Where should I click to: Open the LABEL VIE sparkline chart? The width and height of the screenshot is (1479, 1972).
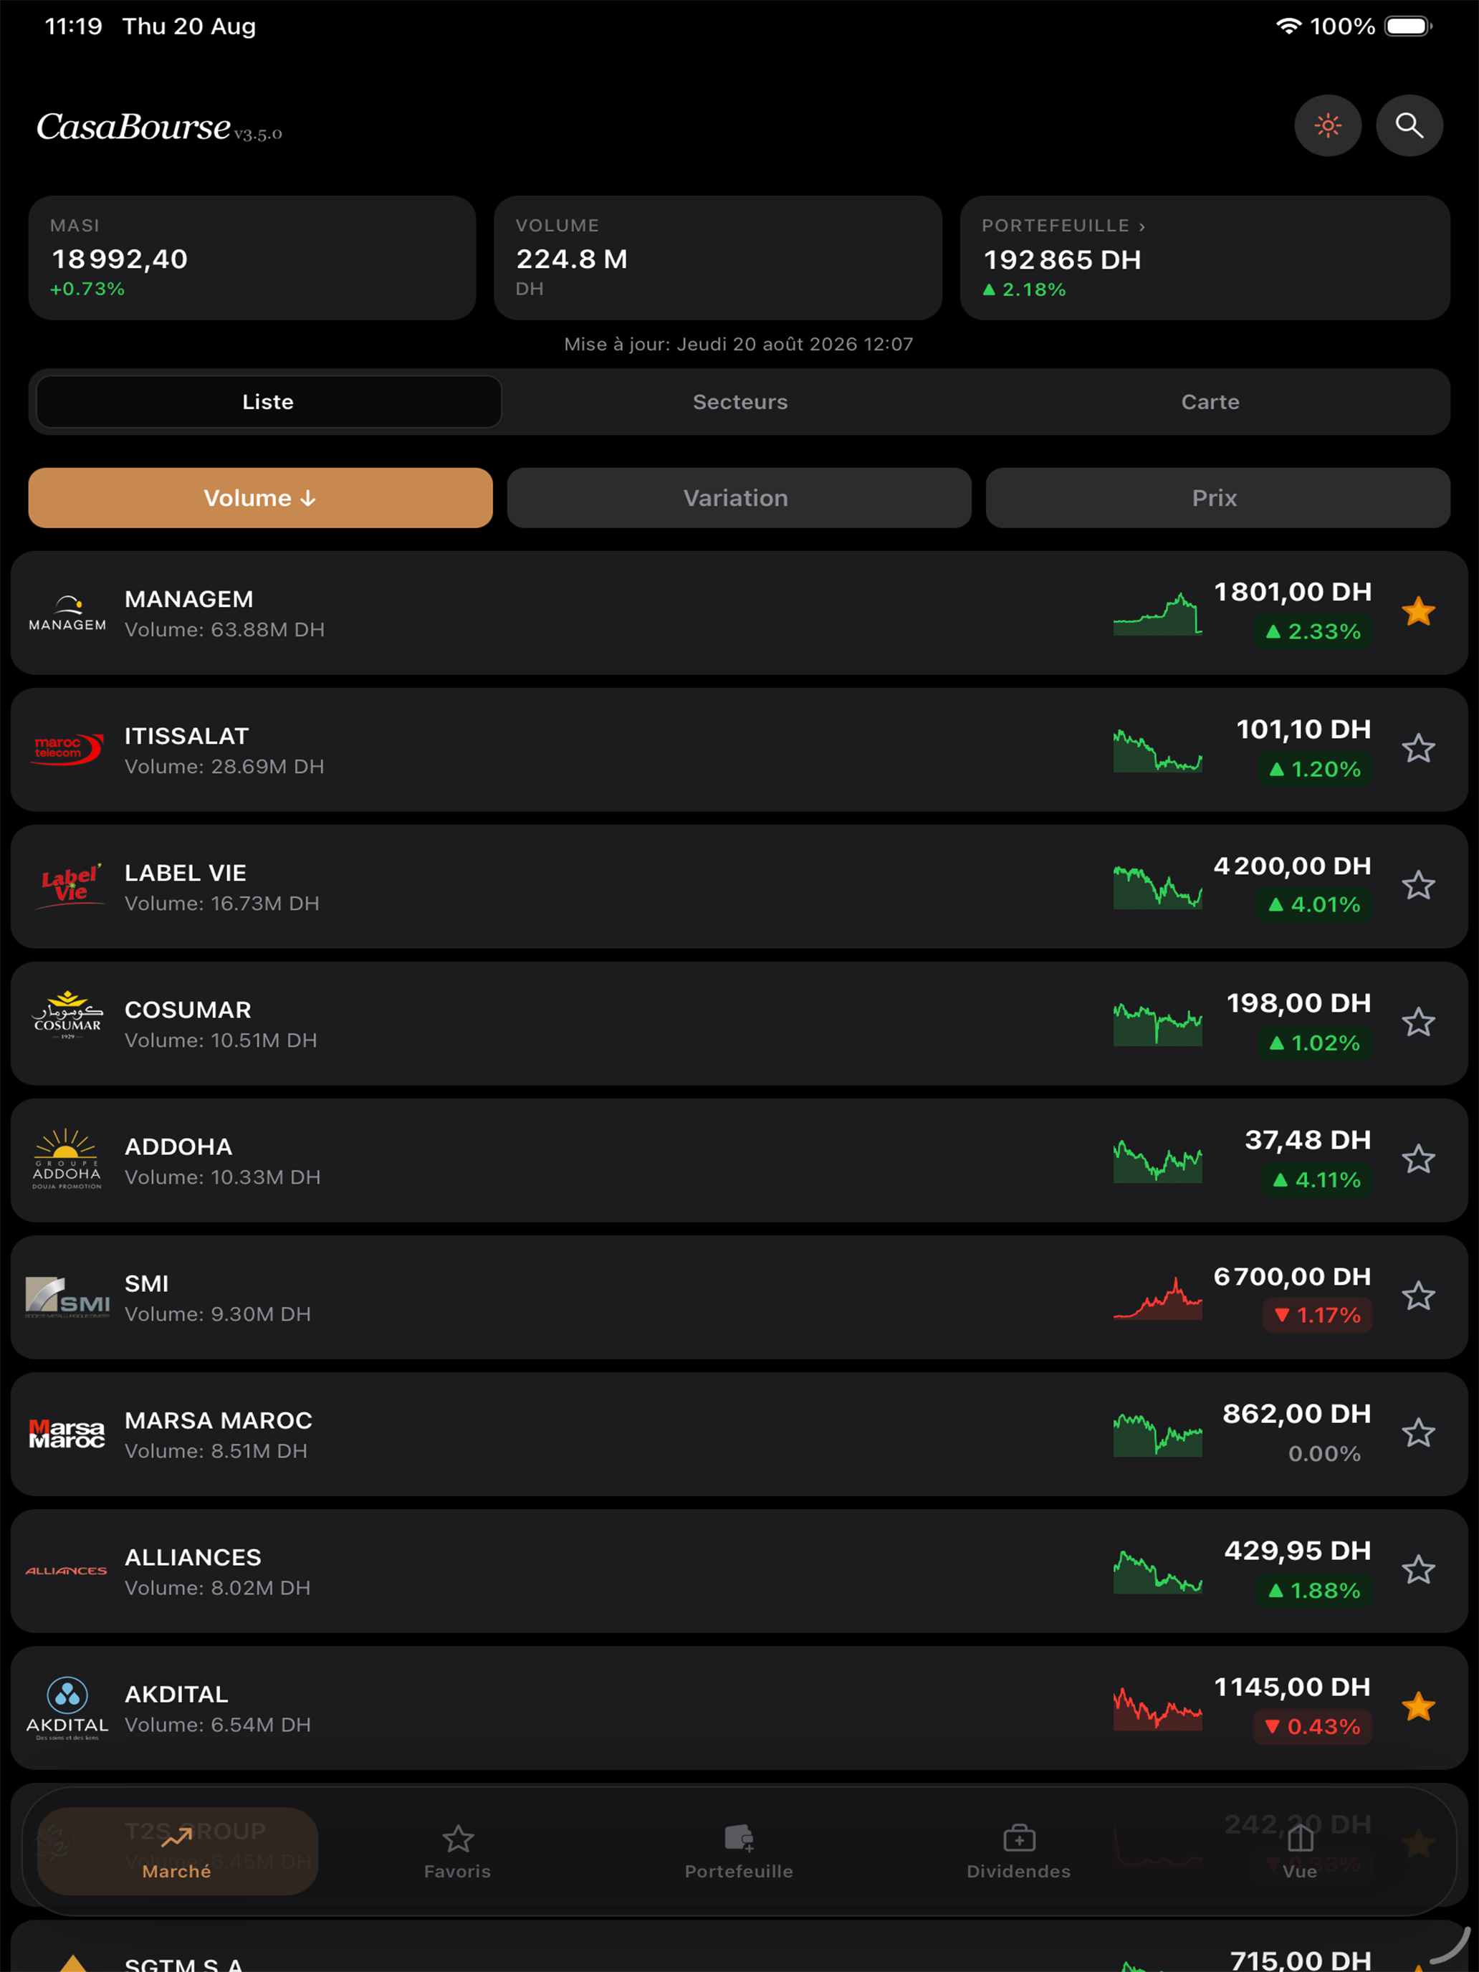[x=1157, y=887]
